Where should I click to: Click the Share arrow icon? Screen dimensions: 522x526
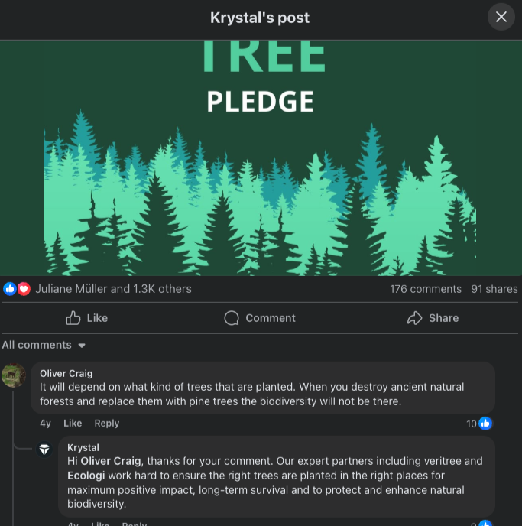(415, 318)
